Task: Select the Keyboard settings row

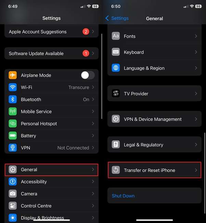Action: pos(154,52)
